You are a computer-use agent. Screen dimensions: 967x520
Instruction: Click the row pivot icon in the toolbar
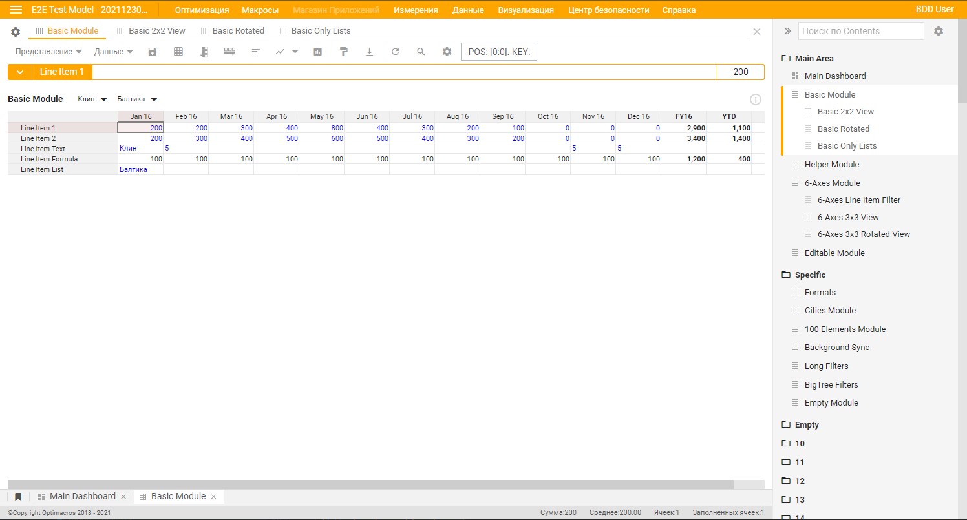[x=204, y=52]
